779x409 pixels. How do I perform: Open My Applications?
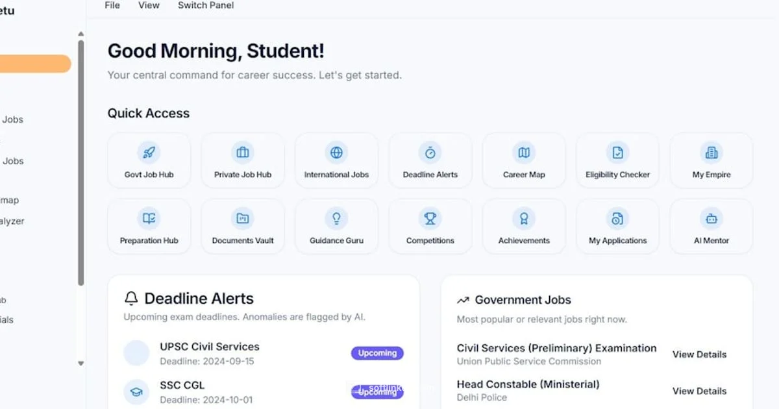pyautogui.click(x=617, y=225)
